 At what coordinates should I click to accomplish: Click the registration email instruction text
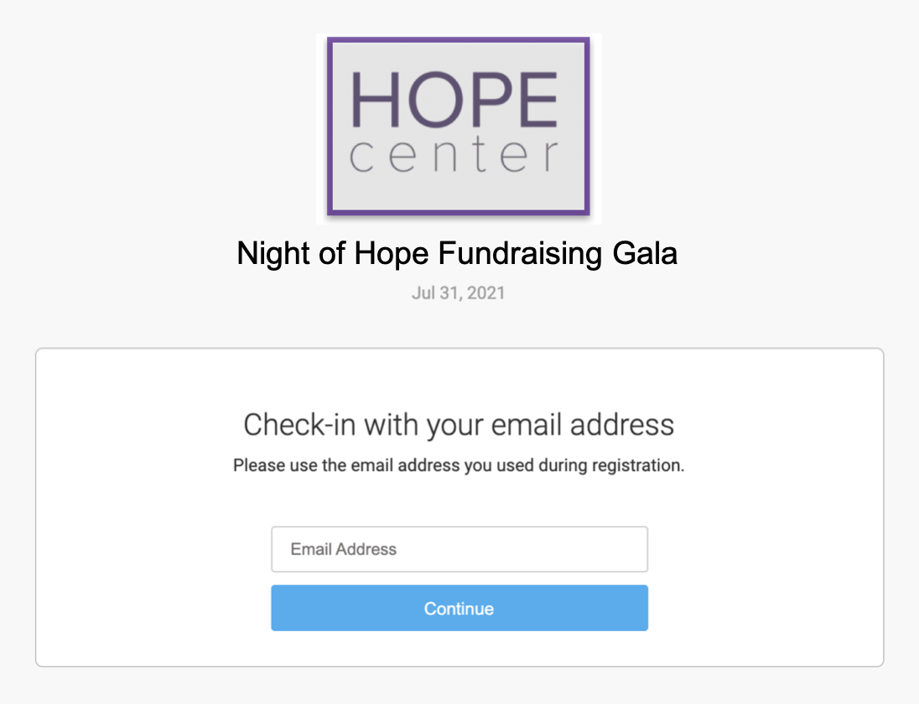(459, 465)
